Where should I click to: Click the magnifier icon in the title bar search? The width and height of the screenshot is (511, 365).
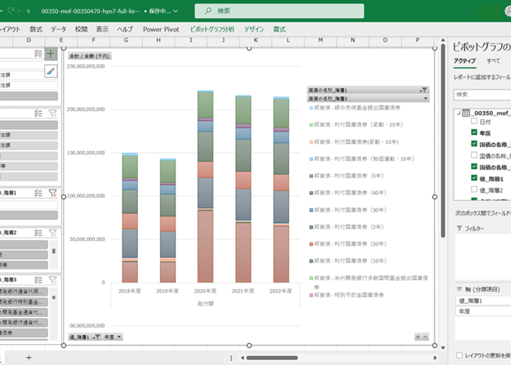click(208, 11)
